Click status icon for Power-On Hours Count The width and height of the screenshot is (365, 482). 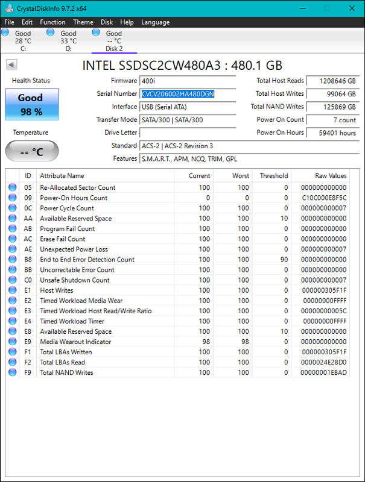pyautogui.click(x=13, y=198)
